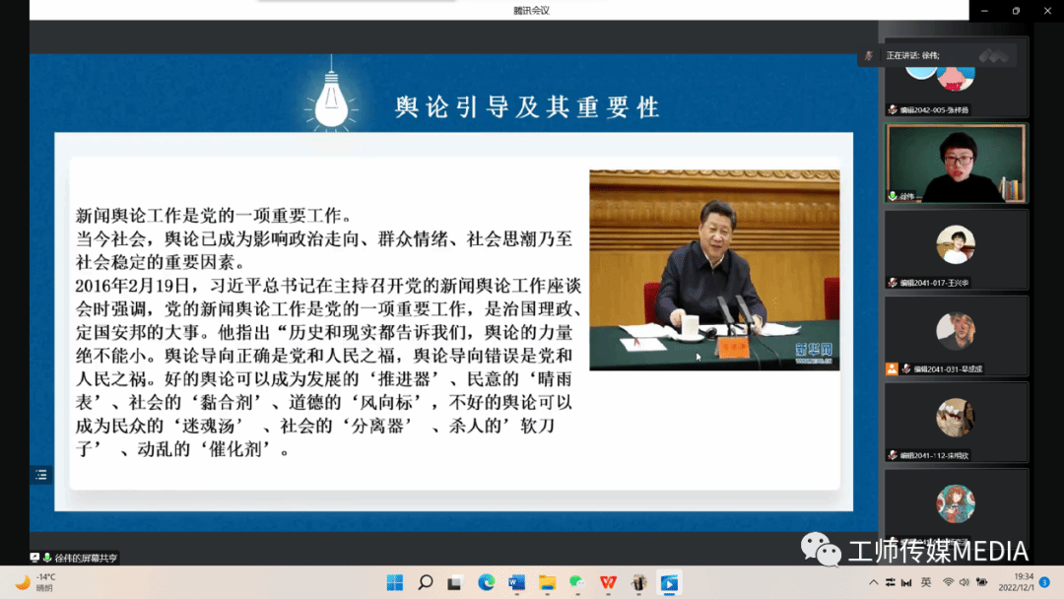Click the muted microphone icon beside 正在讲话

(x=868, y=56)
